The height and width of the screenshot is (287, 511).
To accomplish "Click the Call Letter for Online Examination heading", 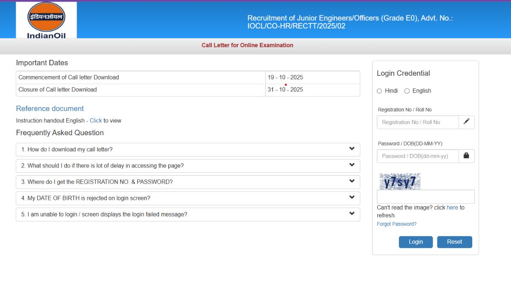I will [x=247, y=45].
